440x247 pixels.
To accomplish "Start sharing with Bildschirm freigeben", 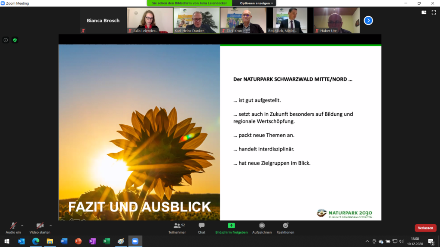I will pyautogui.click(x=231, y=228).
